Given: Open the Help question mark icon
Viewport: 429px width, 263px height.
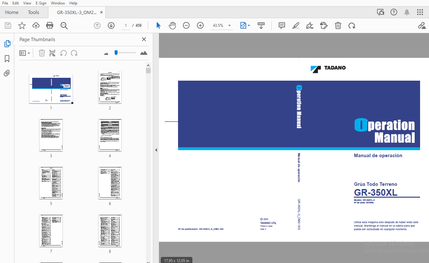Looking at the screenshot, I should click(394, 12).
